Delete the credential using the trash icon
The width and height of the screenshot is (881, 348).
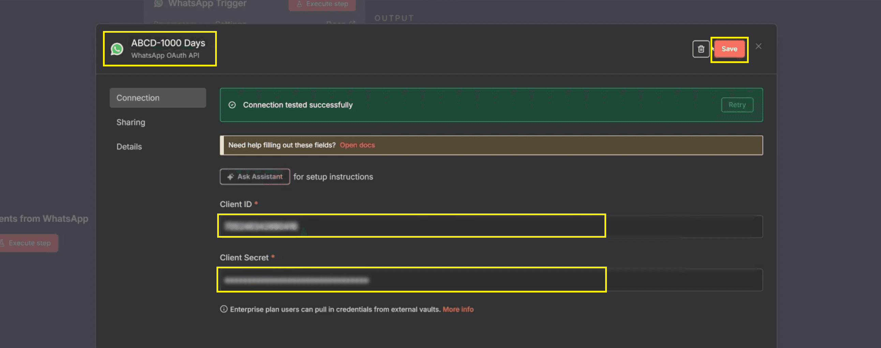click(x=701, y=49)
